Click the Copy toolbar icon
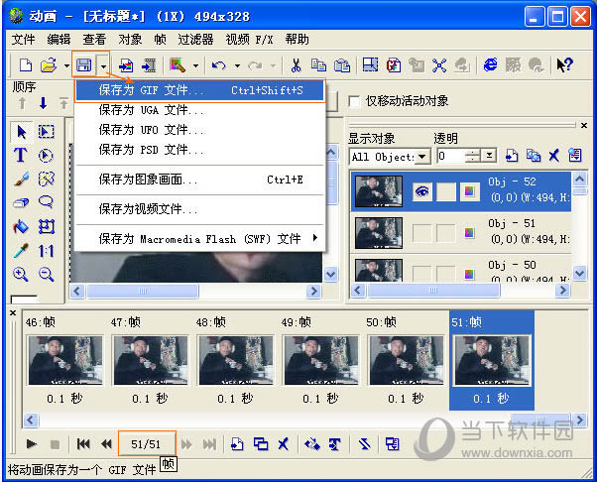The height and width of the screenshot is (482, 597). pos(318,65)
